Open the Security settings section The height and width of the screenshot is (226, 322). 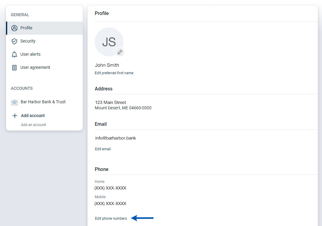click(x=28, y=41)
